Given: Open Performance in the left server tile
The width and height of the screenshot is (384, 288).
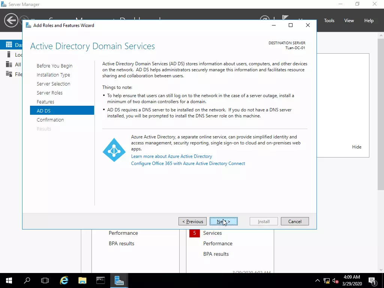Looking at the screenshot, I should point(123,233).
